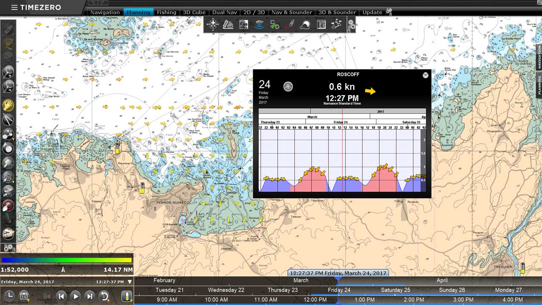The height and width of the screenshot is (305, 542).
Task: Click the sonar boat ribbon icon
Action: pyautogui.click(x=259, y=25)
